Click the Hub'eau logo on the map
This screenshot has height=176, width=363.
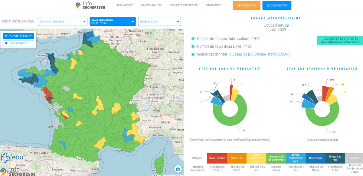point(11,158)
